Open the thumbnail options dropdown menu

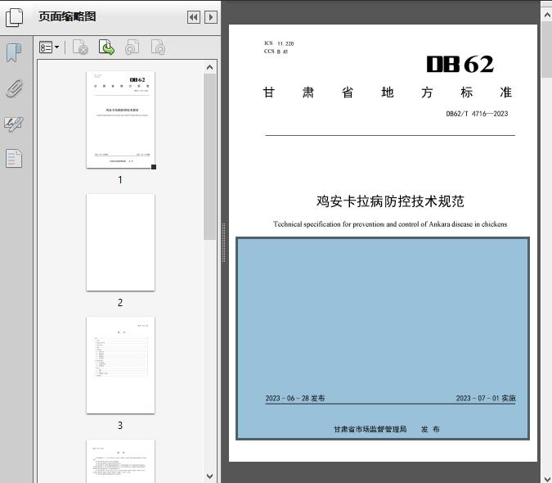pyautogui.click(x=49, y=47)
